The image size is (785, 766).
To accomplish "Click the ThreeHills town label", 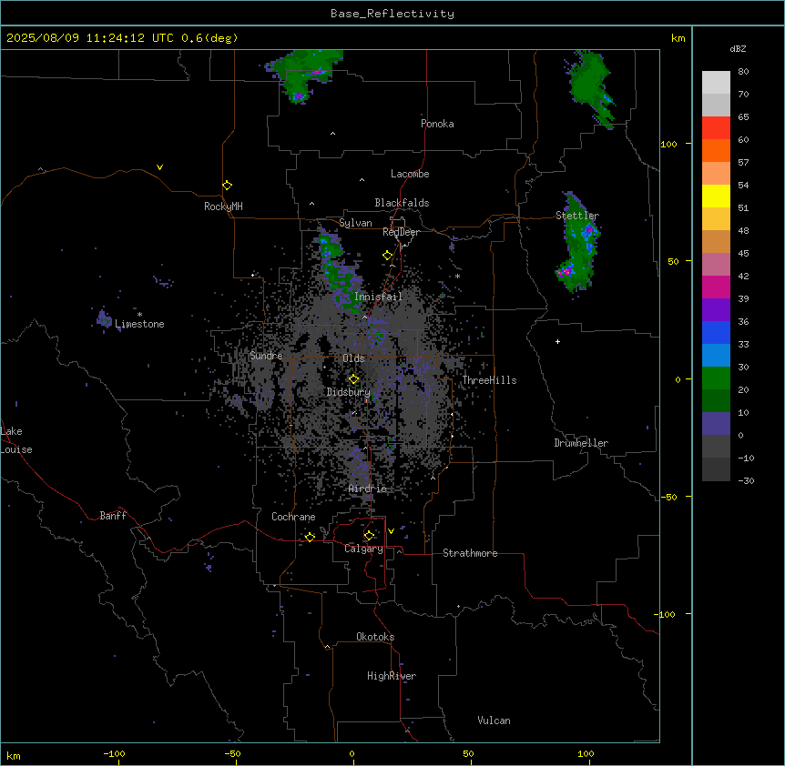I will pos(489,380).
